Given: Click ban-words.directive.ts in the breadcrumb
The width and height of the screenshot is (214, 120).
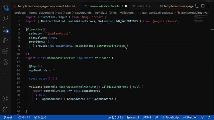Looking at the screenshot, I should pos(157,13).
